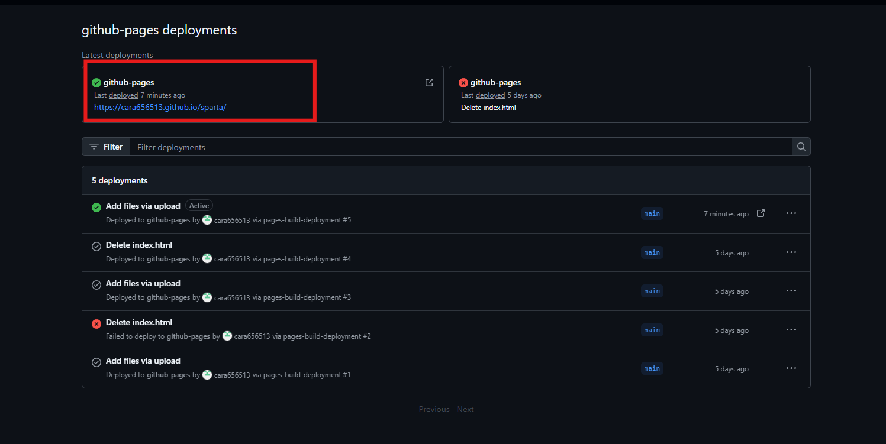Image resolution: width=886 pixels, height=444 pixels.
Task: Click cara656513 avatar in deployment #3 row
Action: coord(207,297)
